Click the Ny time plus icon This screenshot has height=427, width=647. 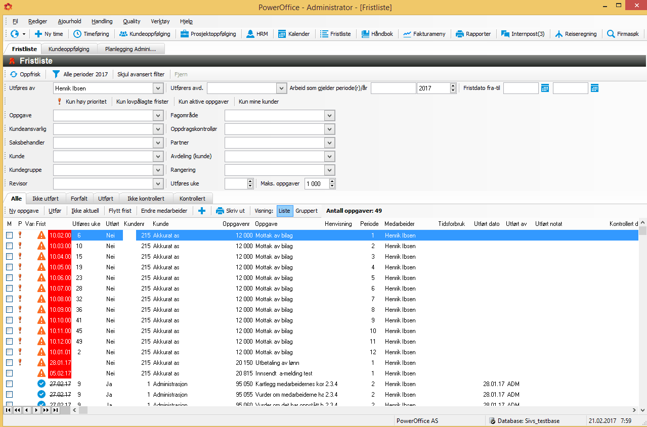pos(38,34)
